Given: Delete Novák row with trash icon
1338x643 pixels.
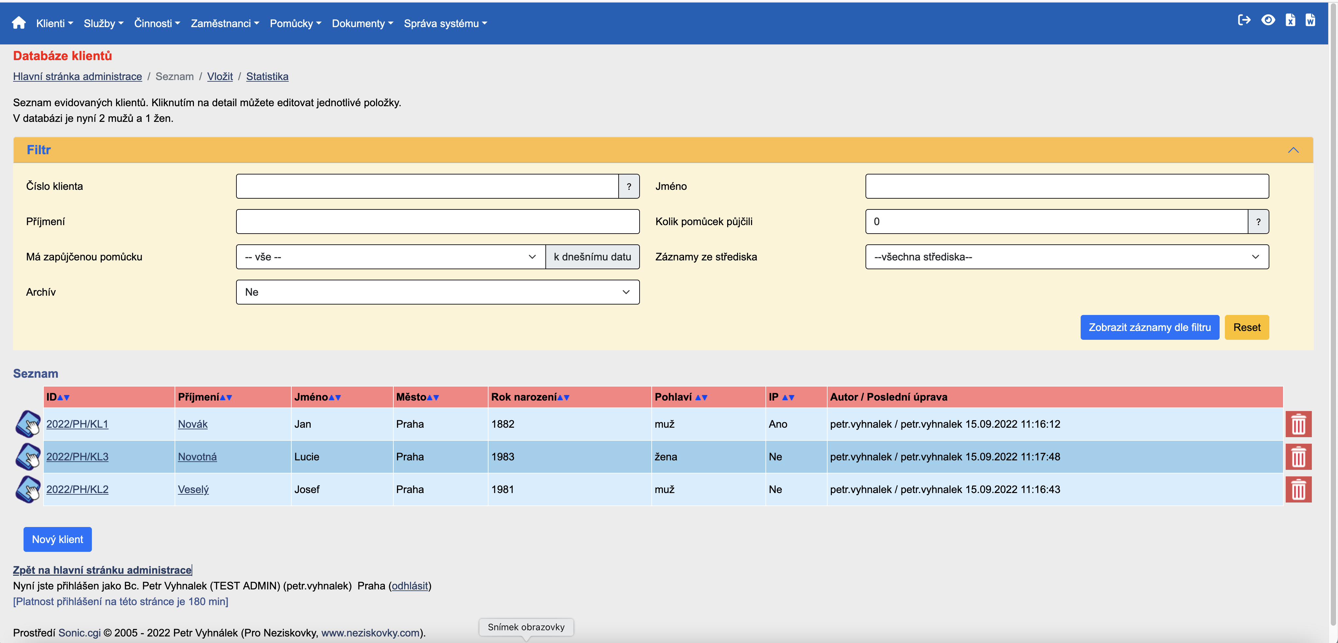Looking at the screenshot, I should pyautogui.click(x=1298, y=424).
